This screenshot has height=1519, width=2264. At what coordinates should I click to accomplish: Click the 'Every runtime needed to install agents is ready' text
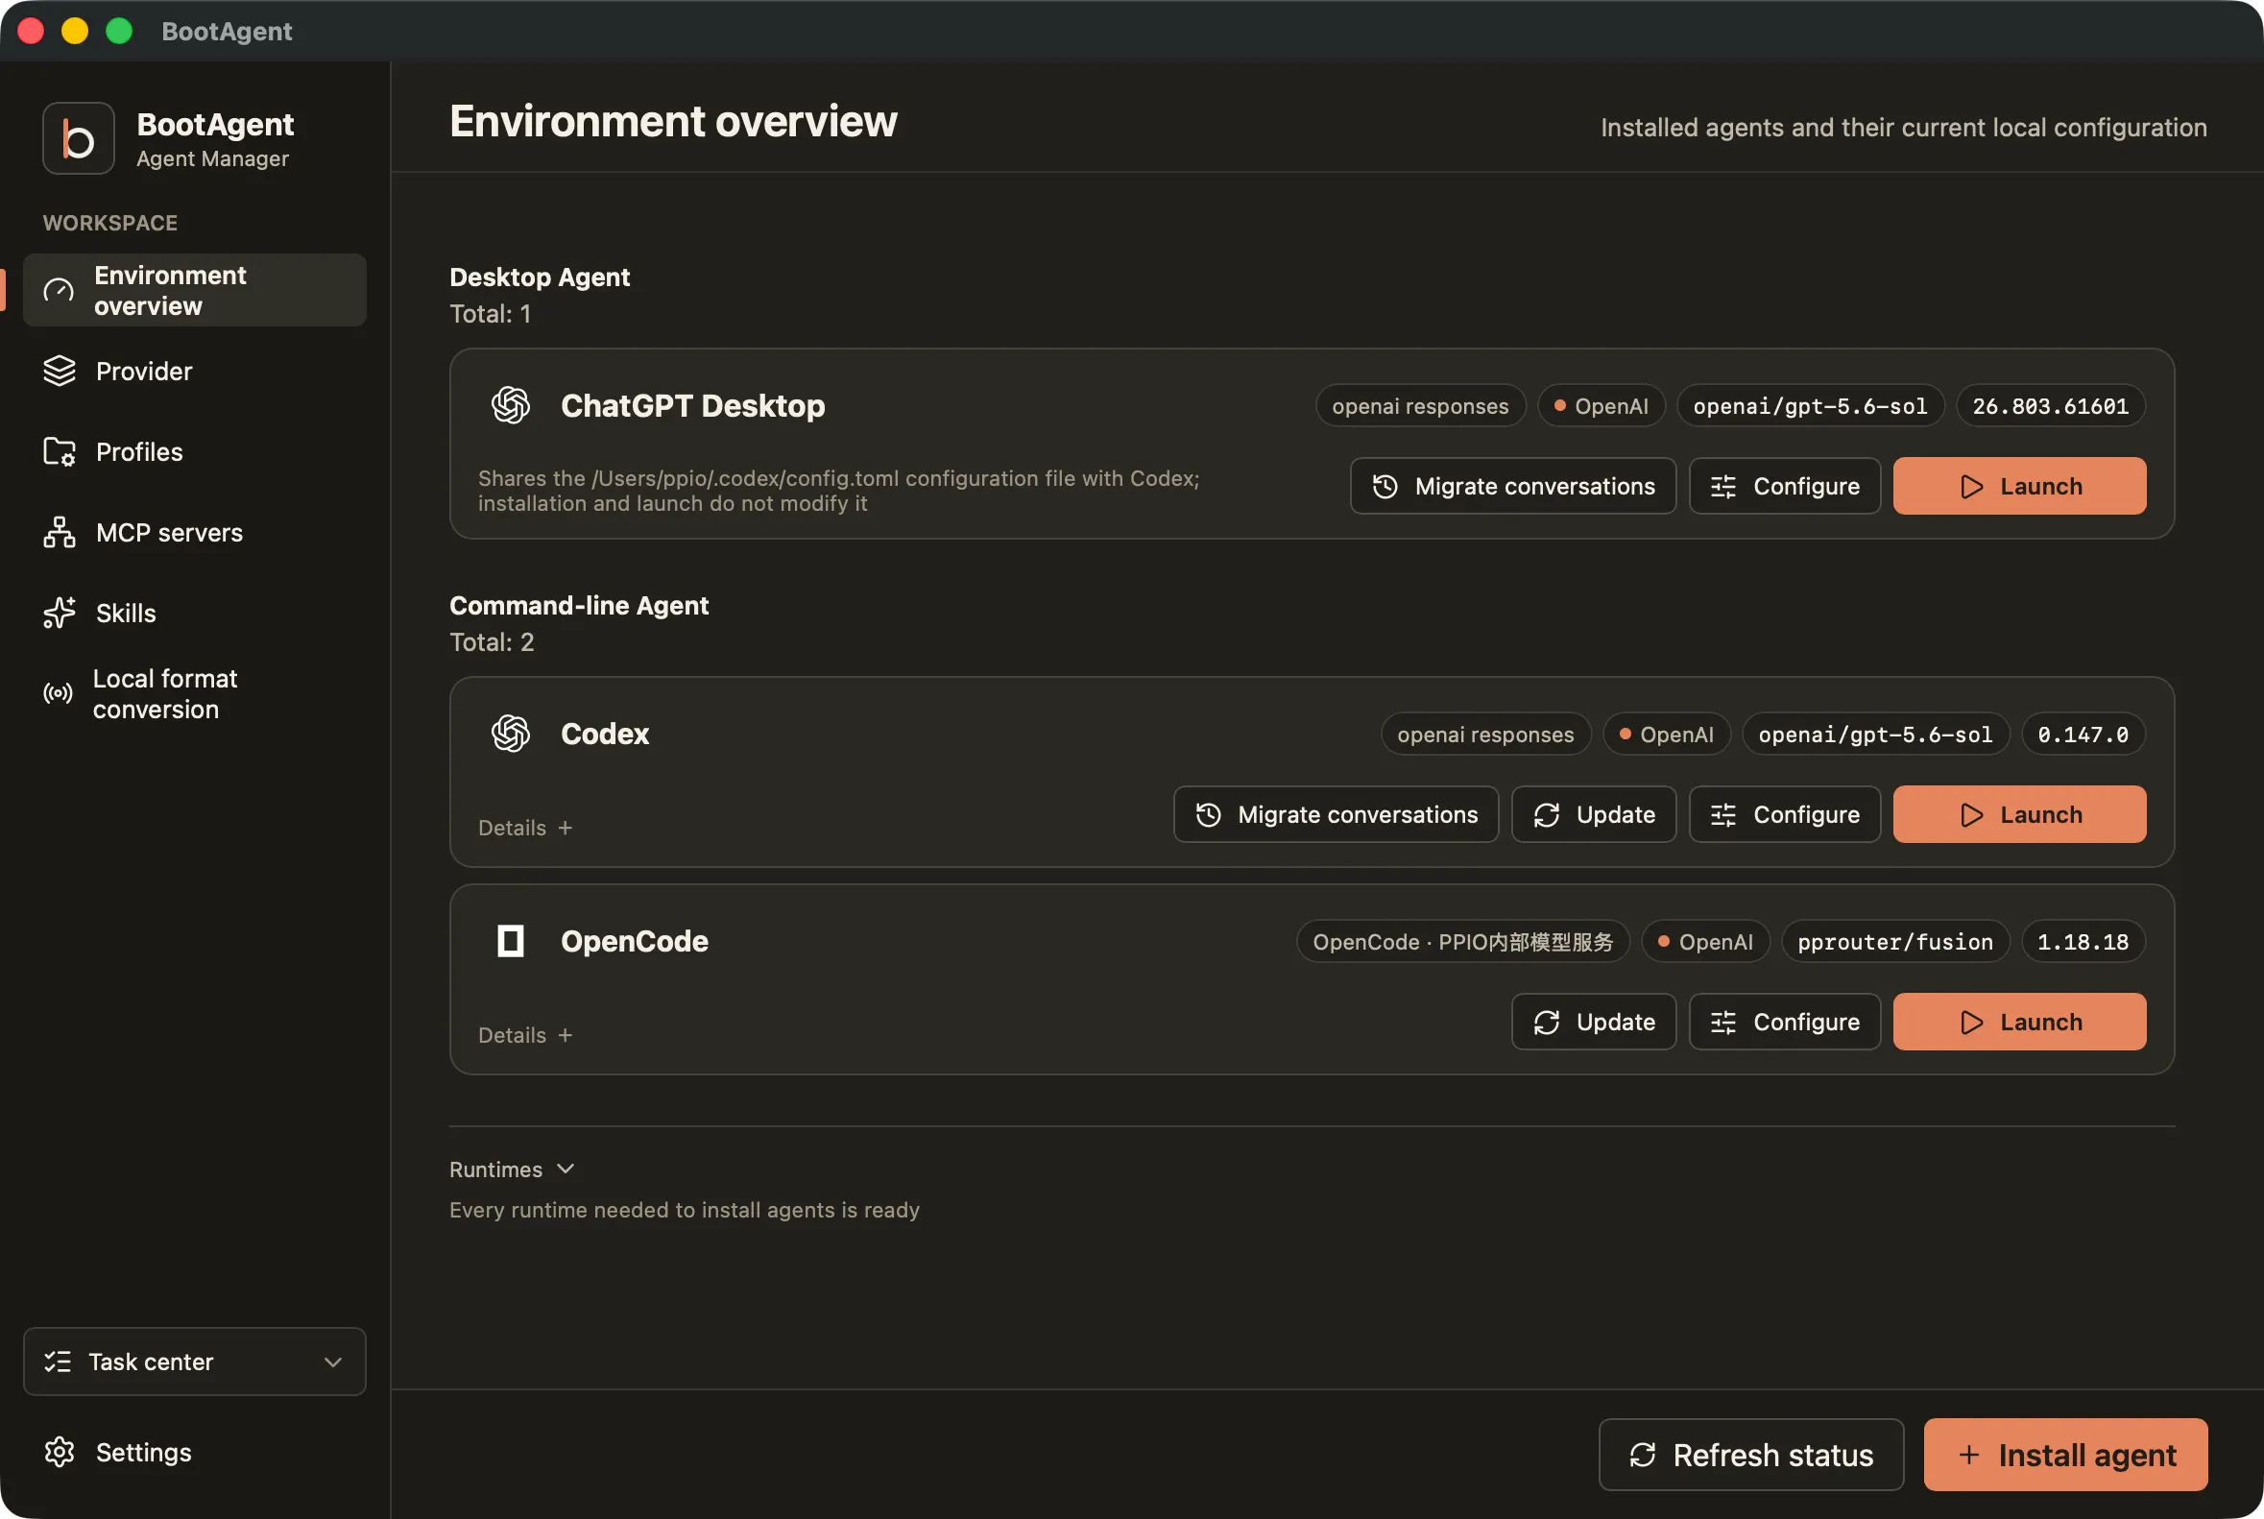click(684, 1210)
